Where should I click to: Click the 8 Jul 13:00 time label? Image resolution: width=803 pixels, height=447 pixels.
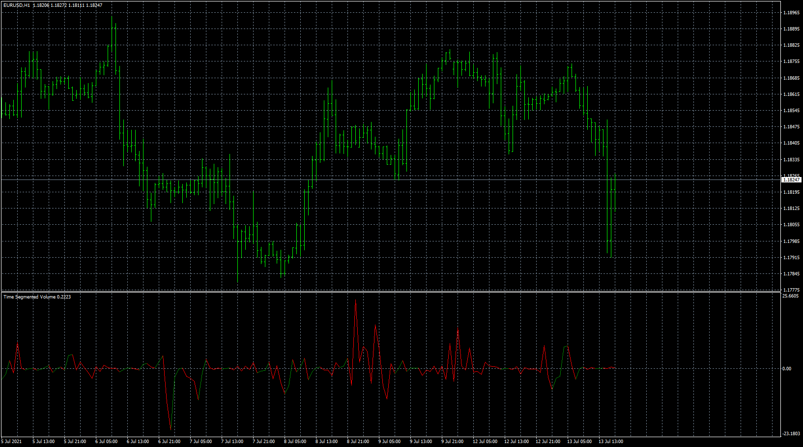[x=327, y=442]
